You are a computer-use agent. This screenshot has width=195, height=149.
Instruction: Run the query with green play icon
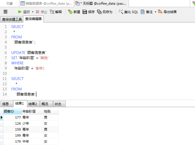20,12
